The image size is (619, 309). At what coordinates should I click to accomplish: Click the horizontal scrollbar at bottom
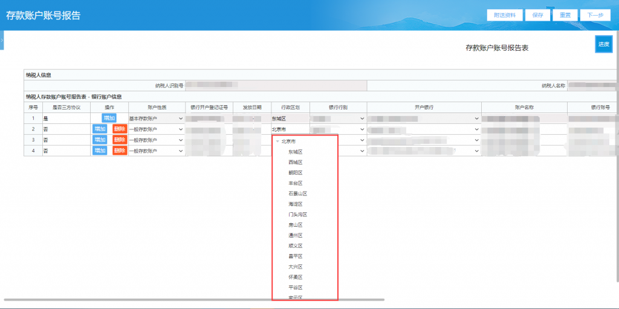click(x=193, y=300)
